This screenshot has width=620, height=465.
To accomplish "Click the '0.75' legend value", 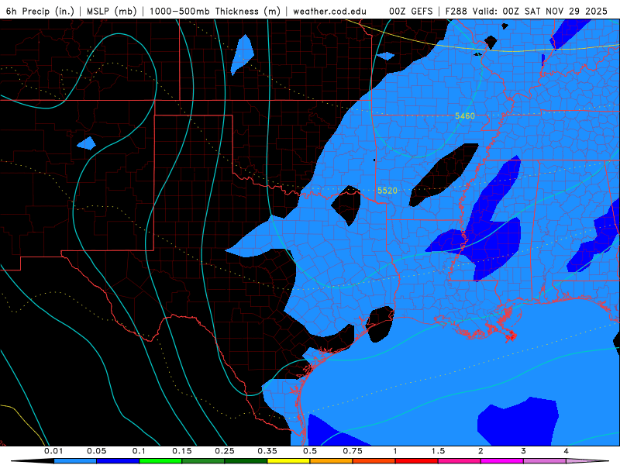I will click(353, 451).
